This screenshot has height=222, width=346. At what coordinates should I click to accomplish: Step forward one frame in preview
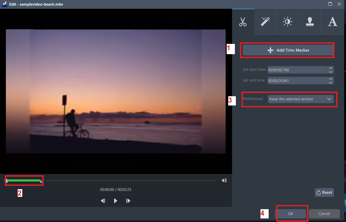tap(128, 201)
